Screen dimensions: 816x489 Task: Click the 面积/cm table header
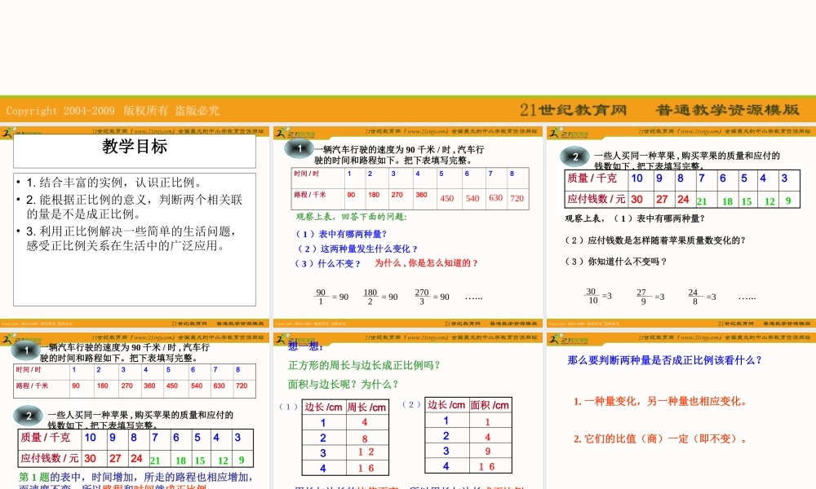[x=490, y=405]
